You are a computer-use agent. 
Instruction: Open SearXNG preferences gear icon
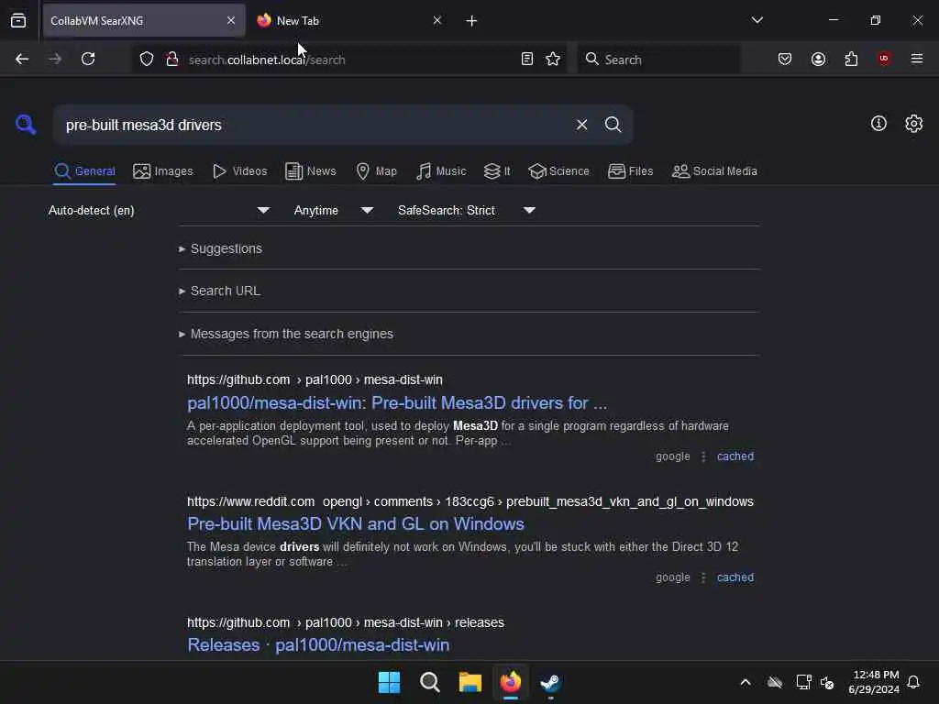914,124
